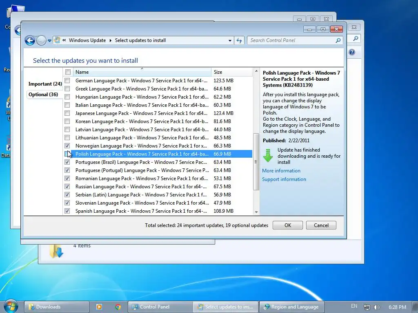This screenshot has height=313, width=418.
Task: Check the German Language Pack checkbox
Action: [67, 80]
